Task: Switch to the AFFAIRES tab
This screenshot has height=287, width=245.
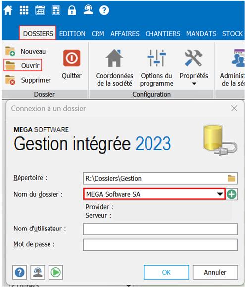Action: coord(125,34)
